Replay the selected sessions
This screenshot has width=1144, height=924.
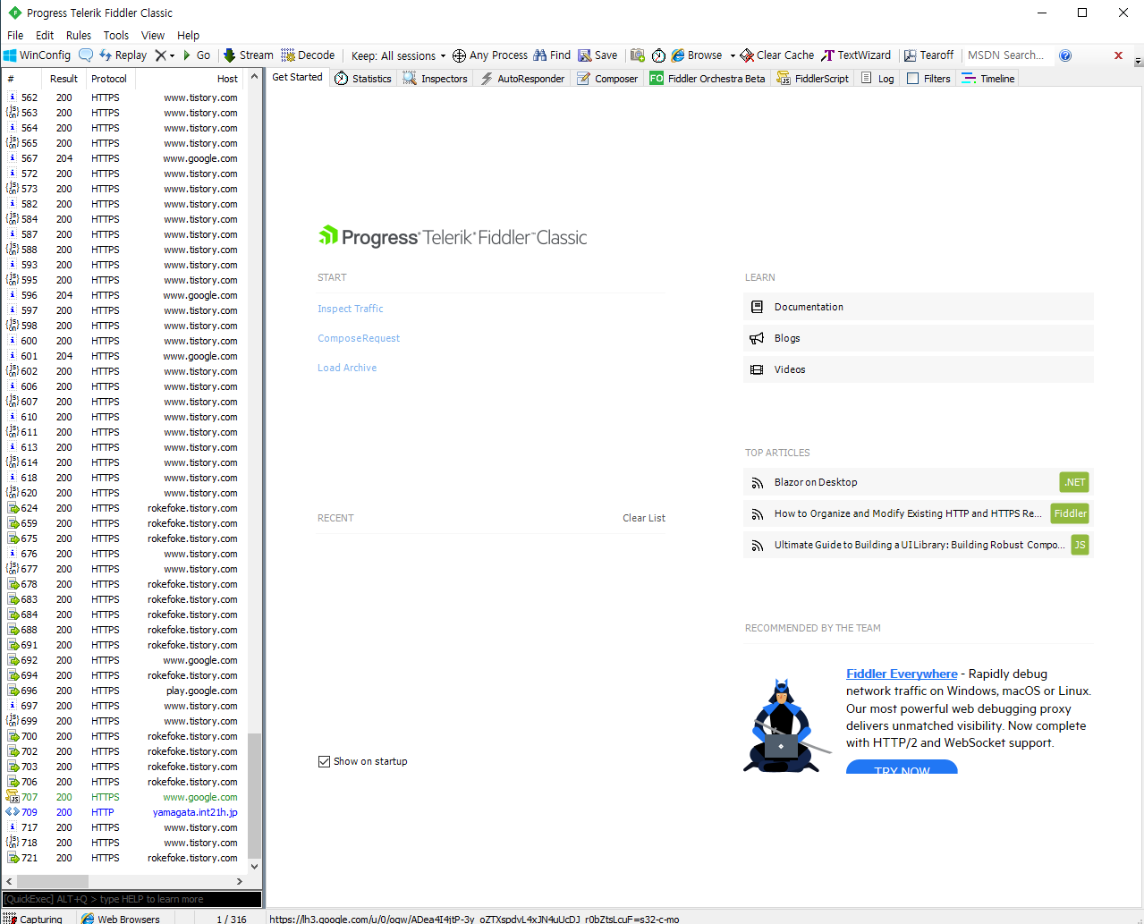(x=123, y=55)
